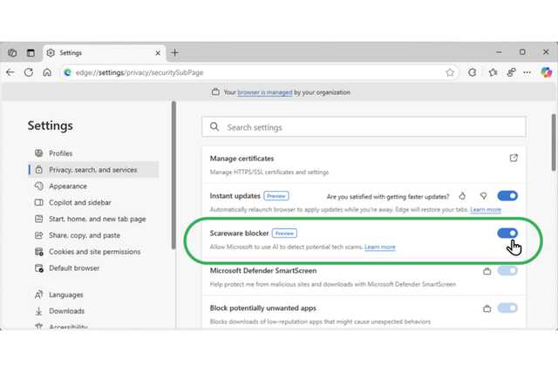558x372 pixels.
Task: Click managed briefcase icon beside unwanted apps
Action: [487, 308]
